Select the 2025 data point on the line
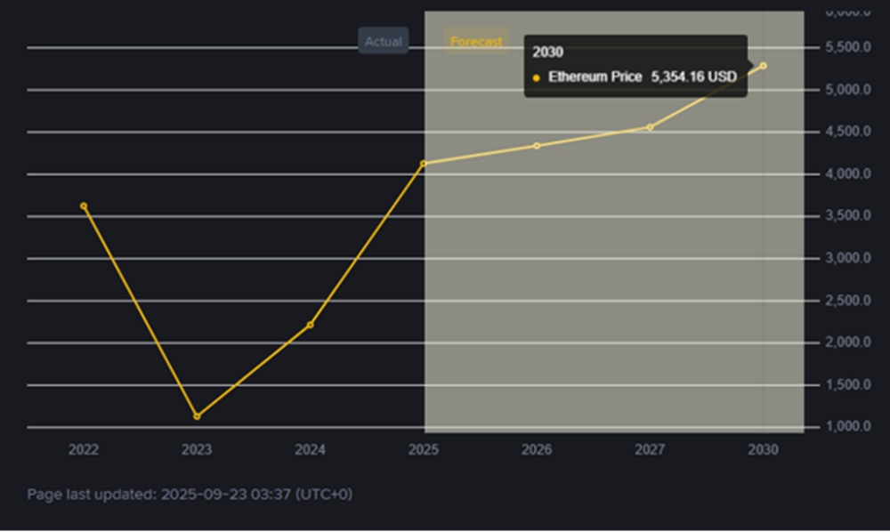Viewport: 890px width, 532px height. (x=423, y=164)
